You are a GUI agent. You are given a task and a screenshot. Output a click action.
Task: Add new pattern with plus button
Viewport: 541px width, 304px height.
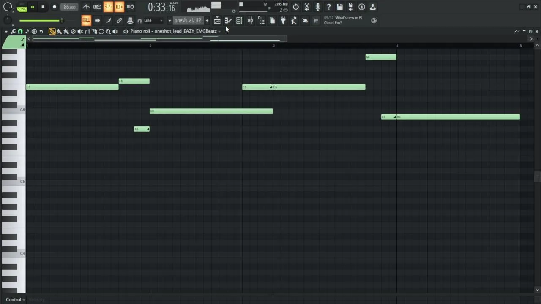click(207, 20)
